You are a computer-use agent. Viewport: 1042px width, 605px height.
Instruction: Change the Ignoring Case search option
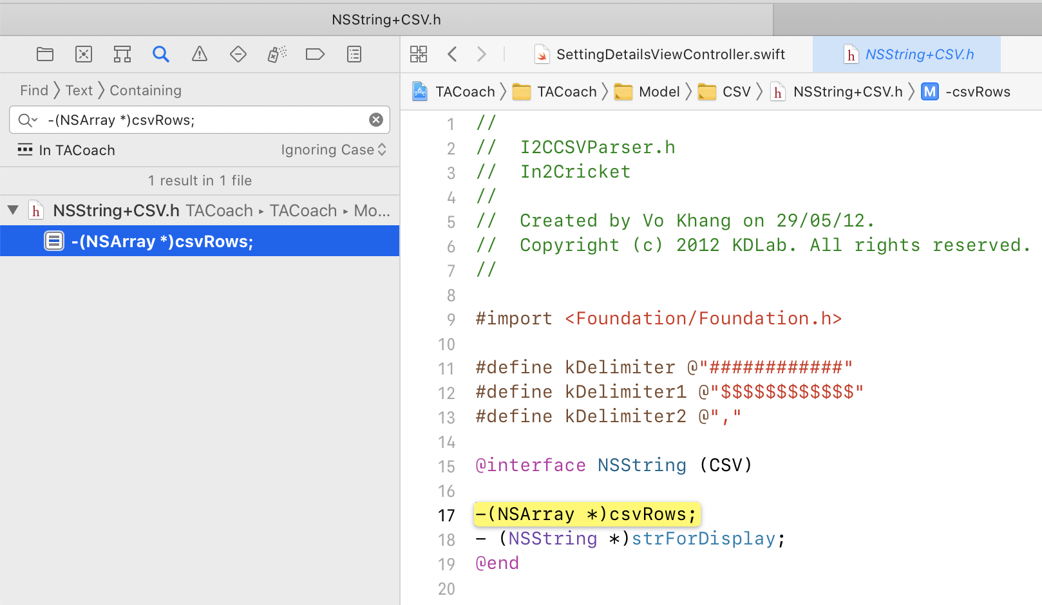click(x=333, y=150)
